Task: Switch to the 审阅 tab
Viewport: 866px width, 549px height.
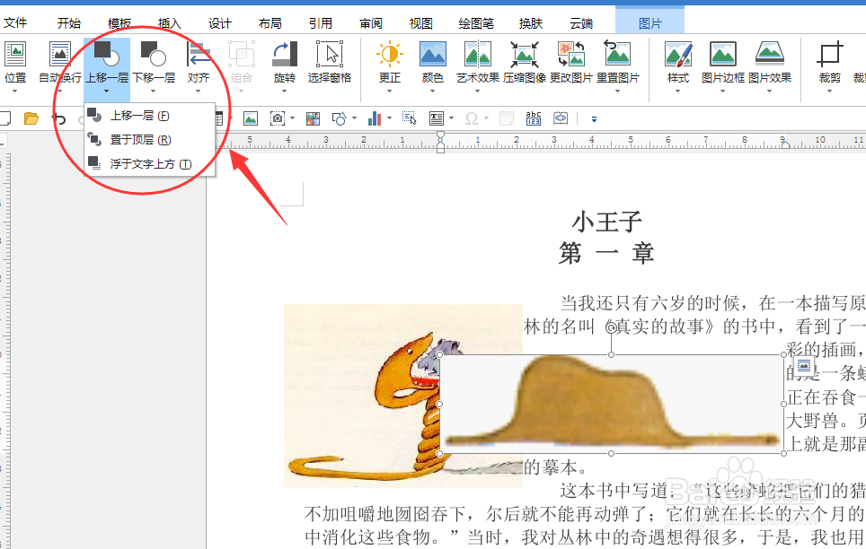Action: [371, 23]
